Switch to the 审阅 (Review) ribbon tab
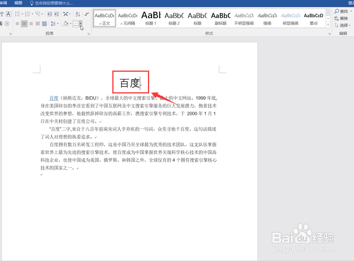 3,3
